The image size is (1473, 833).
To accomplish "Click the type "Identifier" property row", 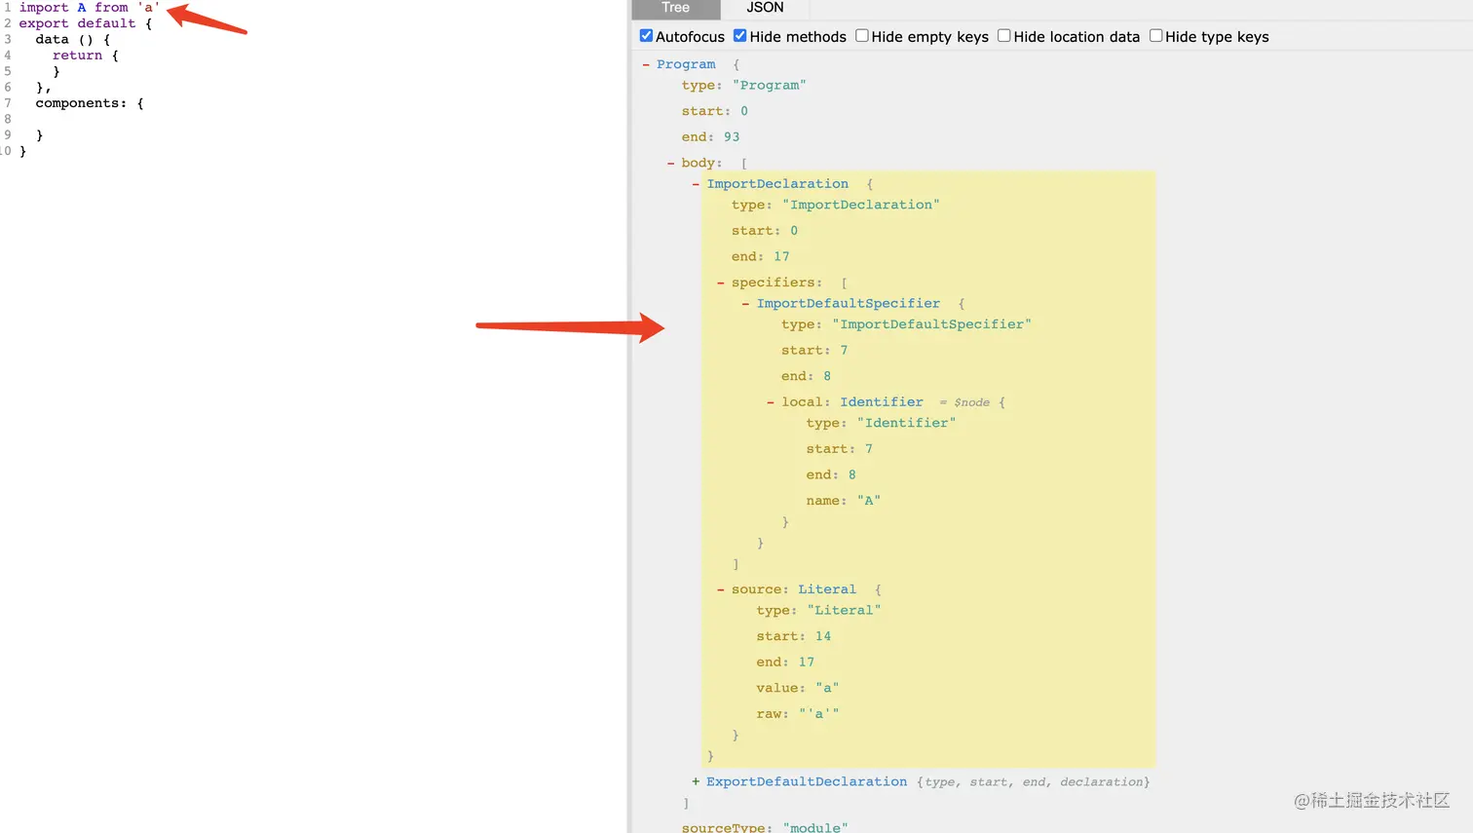I will tap(882, 423).
